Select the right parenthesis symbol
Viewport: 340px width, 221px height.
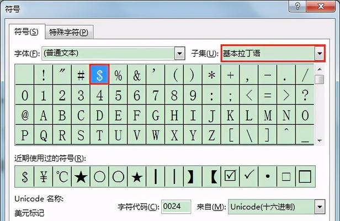coord(193,75)
